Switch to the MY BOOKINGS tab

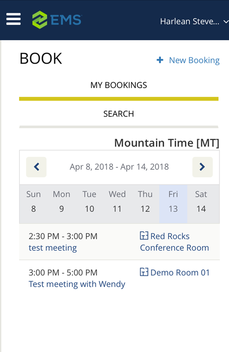(x=119, y=85)
